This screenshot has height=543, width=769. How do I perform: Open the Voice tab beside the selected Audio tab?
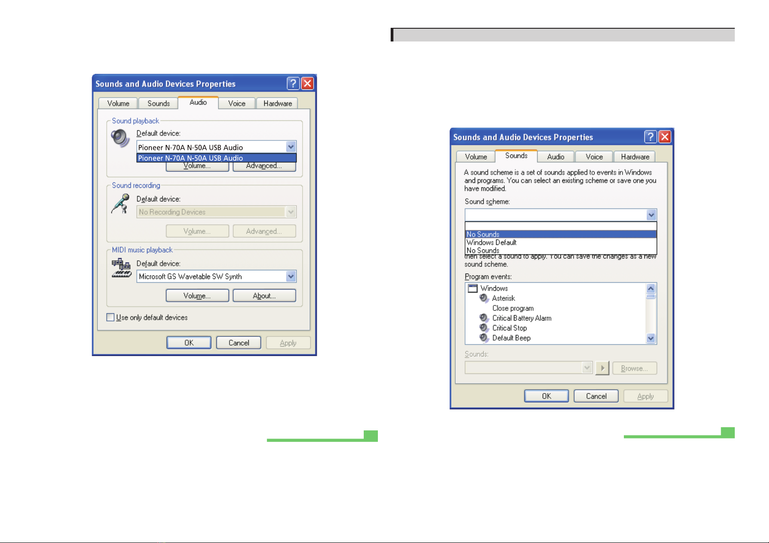[x=236, y=103]
